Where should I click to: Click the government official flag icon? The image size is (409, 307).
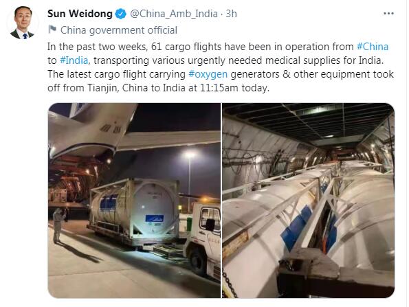[x=52, y=30]
